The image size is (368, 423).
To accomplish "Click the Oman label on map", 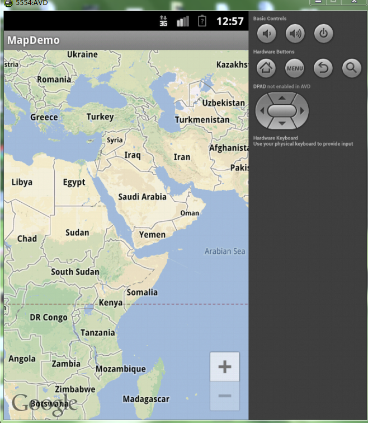I will tap(190, 213).
